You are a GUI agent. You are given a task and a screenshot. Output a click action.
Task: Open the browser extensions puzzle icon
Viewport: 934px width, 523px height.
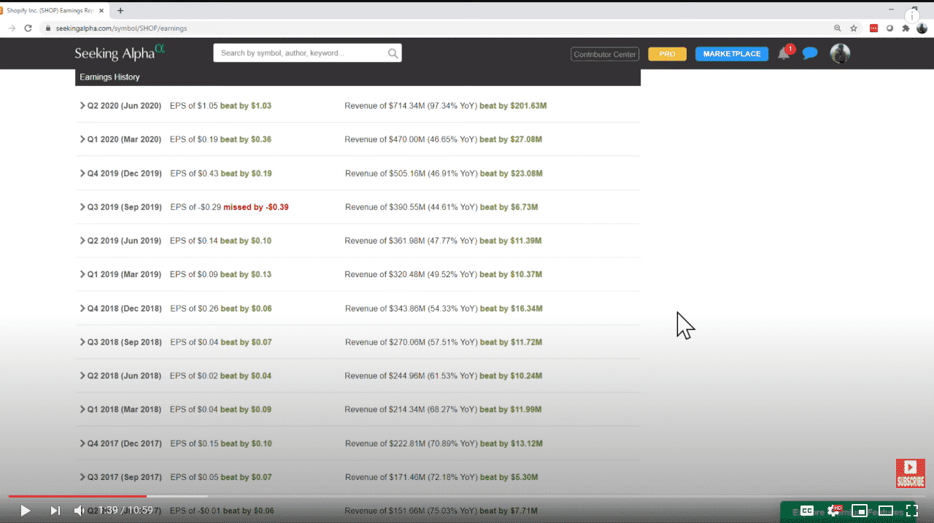(906, 28)
